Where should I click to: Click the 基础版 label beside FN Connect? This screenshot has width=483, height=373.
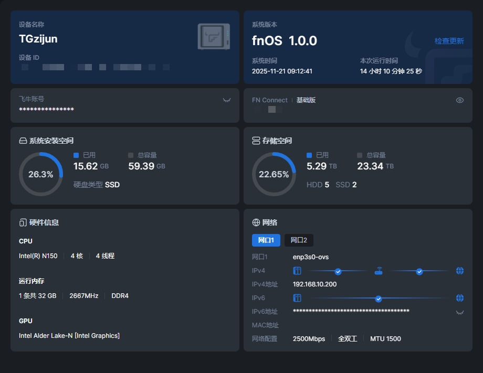pos(306,100)
